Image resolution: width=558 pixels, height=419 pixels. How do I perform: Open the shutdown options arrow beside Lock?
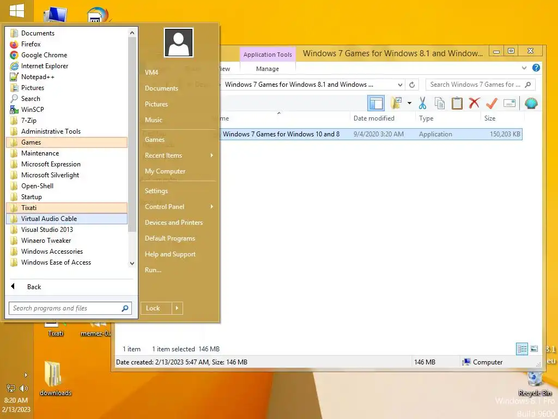[177, 308]
